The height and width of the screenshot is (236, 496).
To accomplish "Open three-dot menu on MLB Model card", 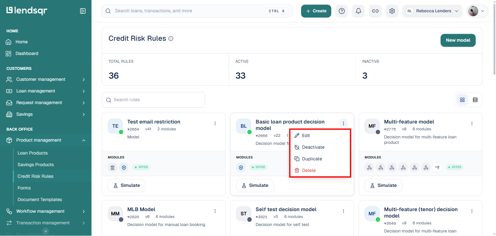I will pyautogui.click(x=215, y=211).
